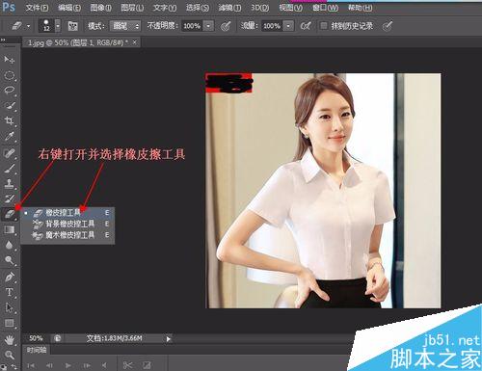Image resolution: width=482 pixels, height=371 pixels.
Task: Select the Move tool
Action: [x=9, y=60]
